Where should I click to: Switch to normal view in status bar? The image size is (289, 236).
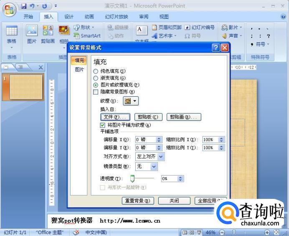[185, 233]
